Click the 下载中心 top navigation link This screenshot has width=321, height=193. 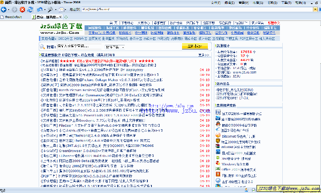(127, 23)
